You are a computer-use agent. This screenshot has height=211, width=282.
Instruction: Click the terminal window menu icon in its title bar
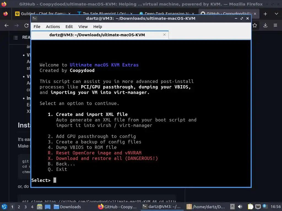tap(35, 18)
